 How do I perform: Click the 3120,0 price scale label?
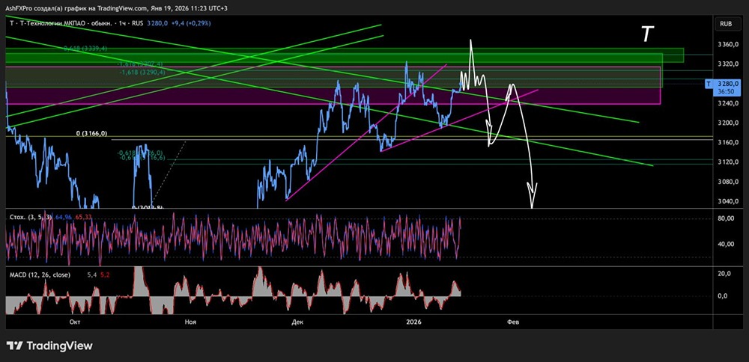pyautogui.click(x=728, y=162)
